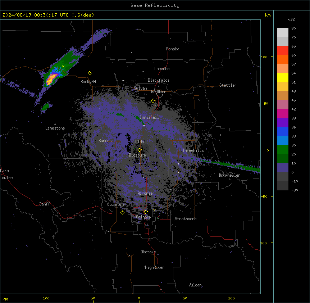This screenshot has height=303, width=310.
Task: Click the 100 tick on the right axis
Action: point(264,57)
